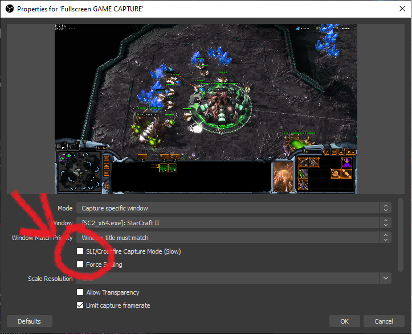The width and height of the screenshot is (412, 335).
Task: Open the Window selection dropdown
Action: pos(234,223)
